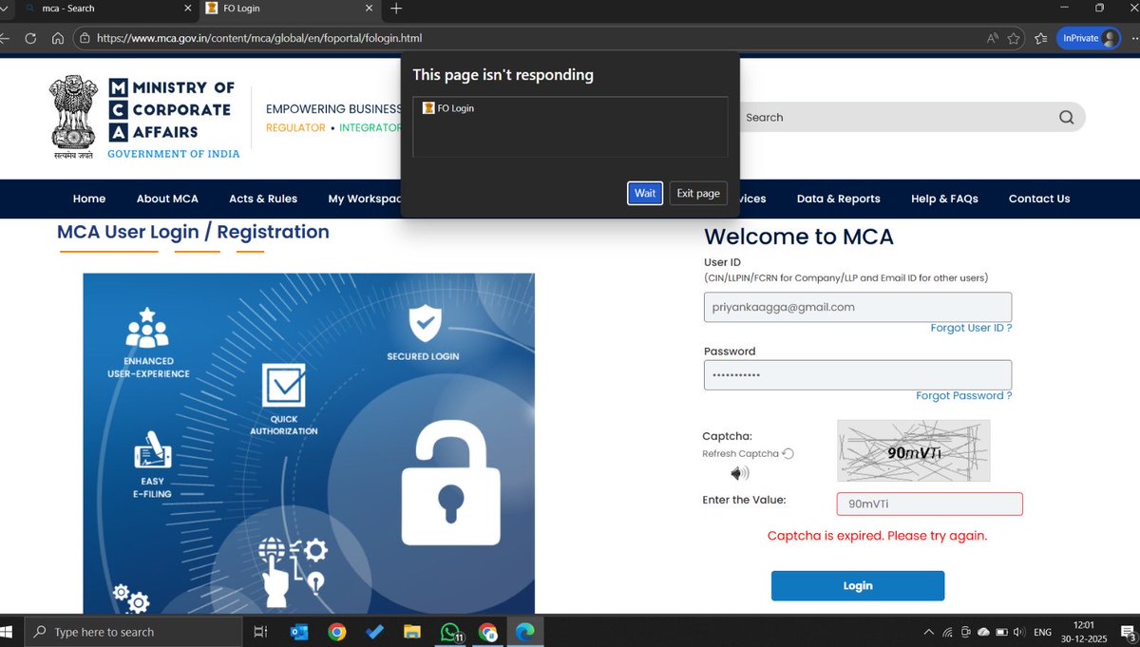The height and width of the screenshot is (647, 1140).
Task: Add page to favorites star icon
Action: pos(1014,39)
